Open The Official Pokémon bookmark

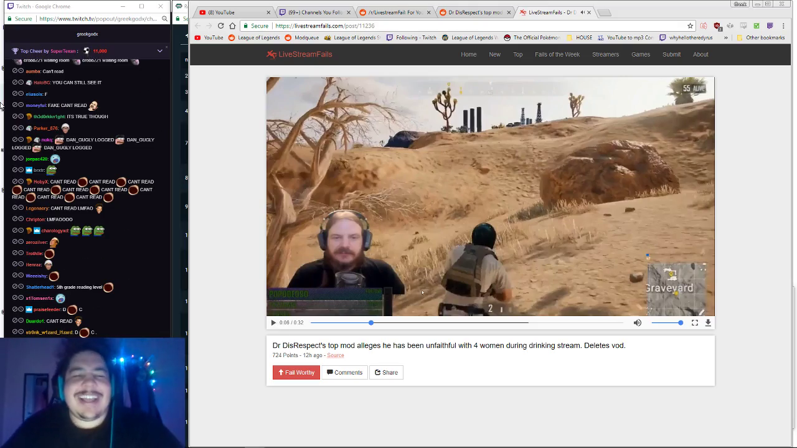(x=531, y=37)
